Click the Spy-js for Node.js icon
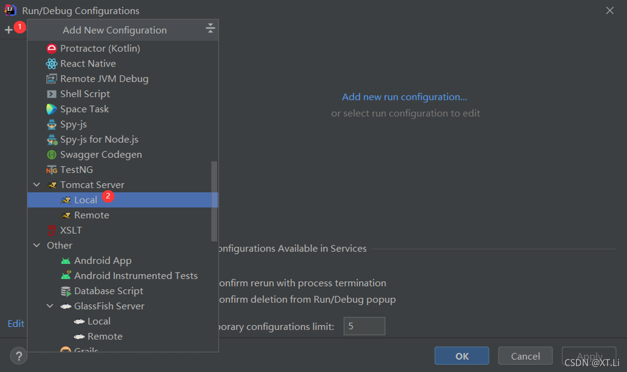Screen dimensions: 627x372 coord(52,139)
